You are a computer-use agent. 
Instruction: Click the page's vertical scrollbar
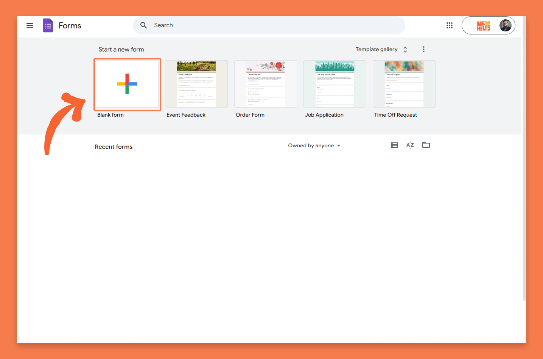tap(524, 170)
